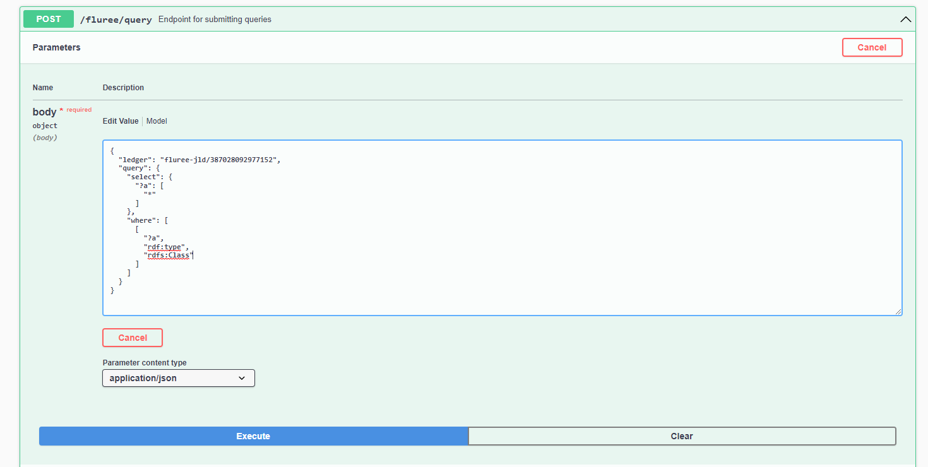Grab the editor resize handle

click(899, 310)
